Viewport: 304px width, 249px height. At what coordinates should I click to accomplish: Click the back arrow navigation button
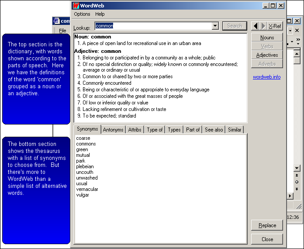click(256, 26)
